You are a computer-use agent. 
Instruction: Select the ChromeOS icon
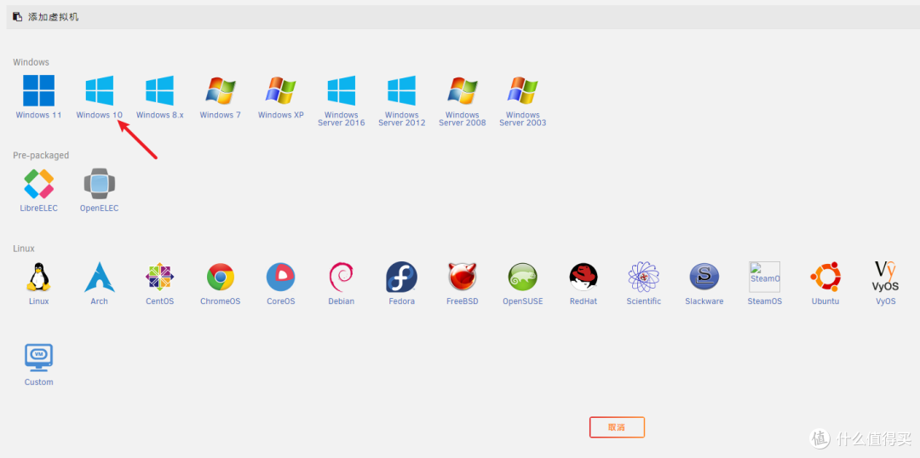tap(220, 277)
